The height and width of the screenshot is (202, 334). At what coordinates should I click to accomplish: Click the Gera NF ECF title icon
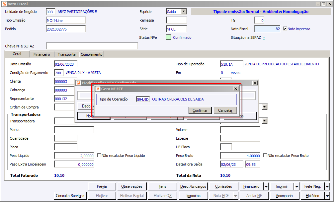click(x=98, y=89)
